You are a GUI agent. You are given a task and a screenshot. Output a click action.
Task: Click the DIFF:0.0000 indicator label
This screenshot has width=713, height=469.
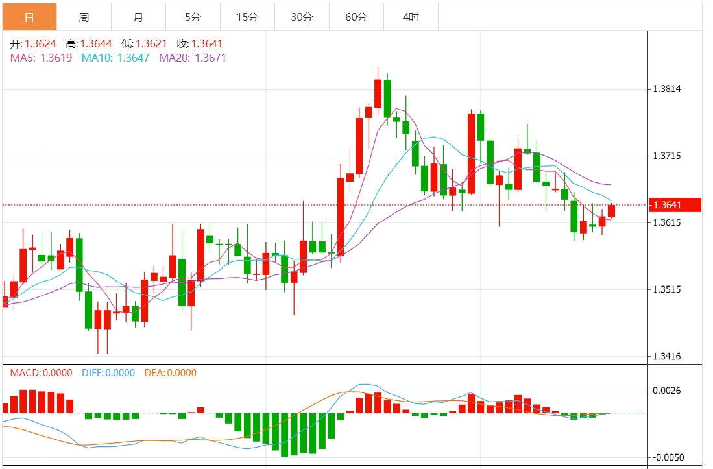108,373
